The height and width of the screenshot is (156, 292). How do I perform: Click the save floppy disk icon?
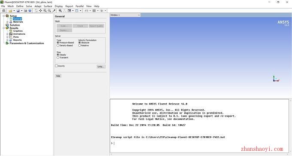[18, 11]
